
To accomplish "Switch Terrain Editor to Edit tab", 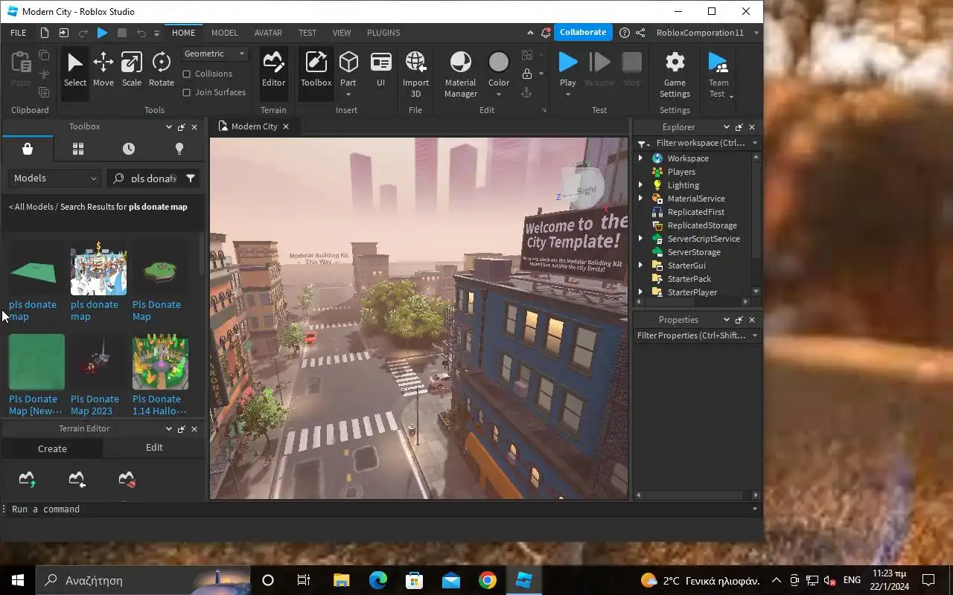I will coord(154,448).
